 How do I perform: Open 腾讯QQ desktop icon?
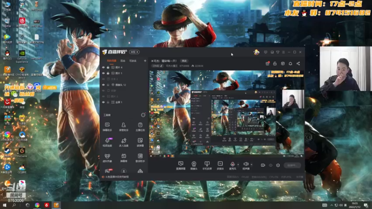(7, 55)
